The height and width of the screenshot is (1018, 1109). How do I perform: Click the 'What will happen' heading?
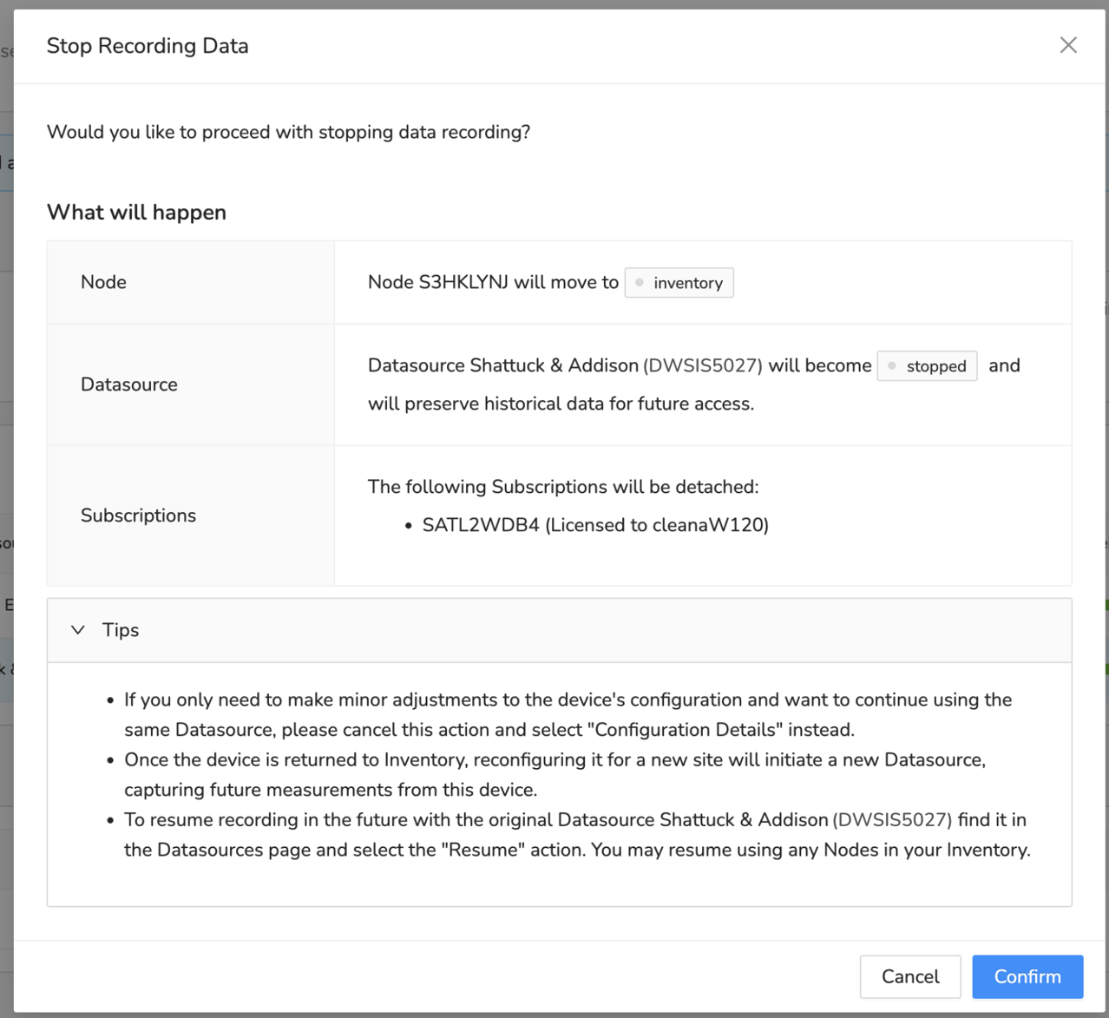[136, 213]
